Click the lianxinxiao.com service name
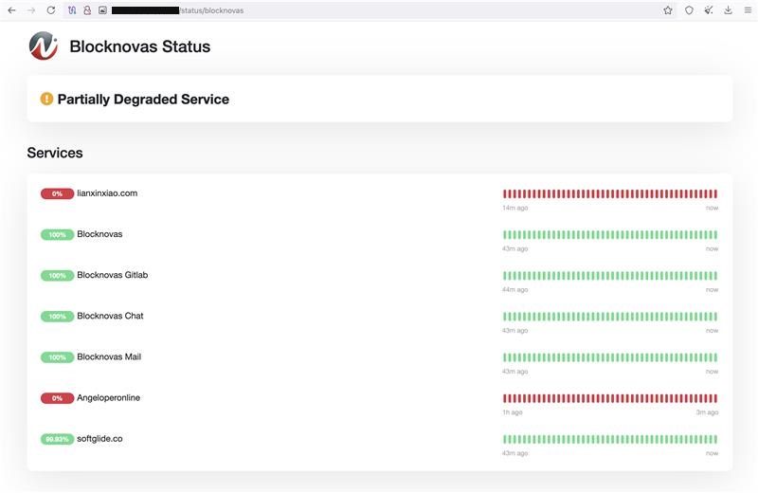The height and width of the screenshot is (493, 758). point(107,193)
